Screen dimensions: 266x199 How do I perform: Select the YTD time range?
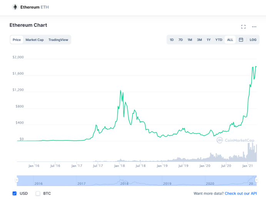pos(219,40)
